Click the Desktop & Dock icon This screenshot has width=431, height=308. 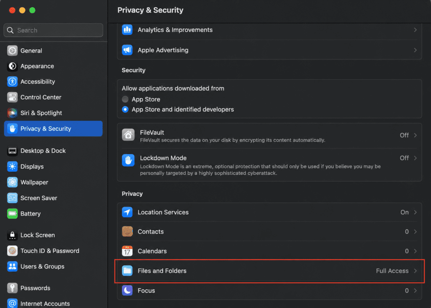(12, 150)
